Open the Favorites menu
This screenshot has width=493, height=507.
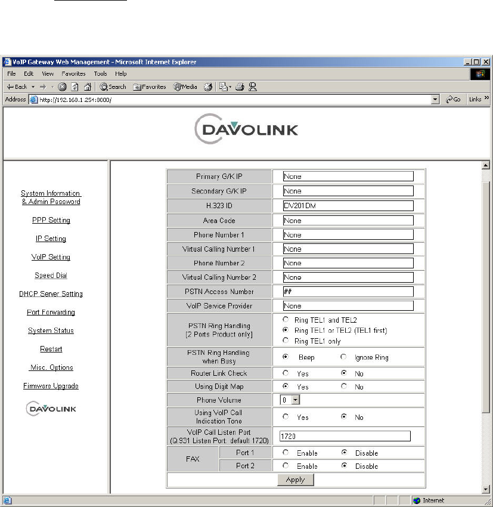click(74, 74)
